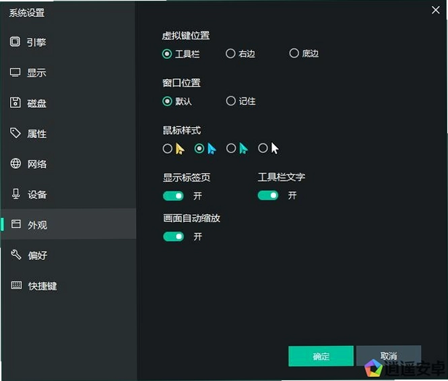
Task: Click the 系统设置 title text
Action: tap(26, 13)
